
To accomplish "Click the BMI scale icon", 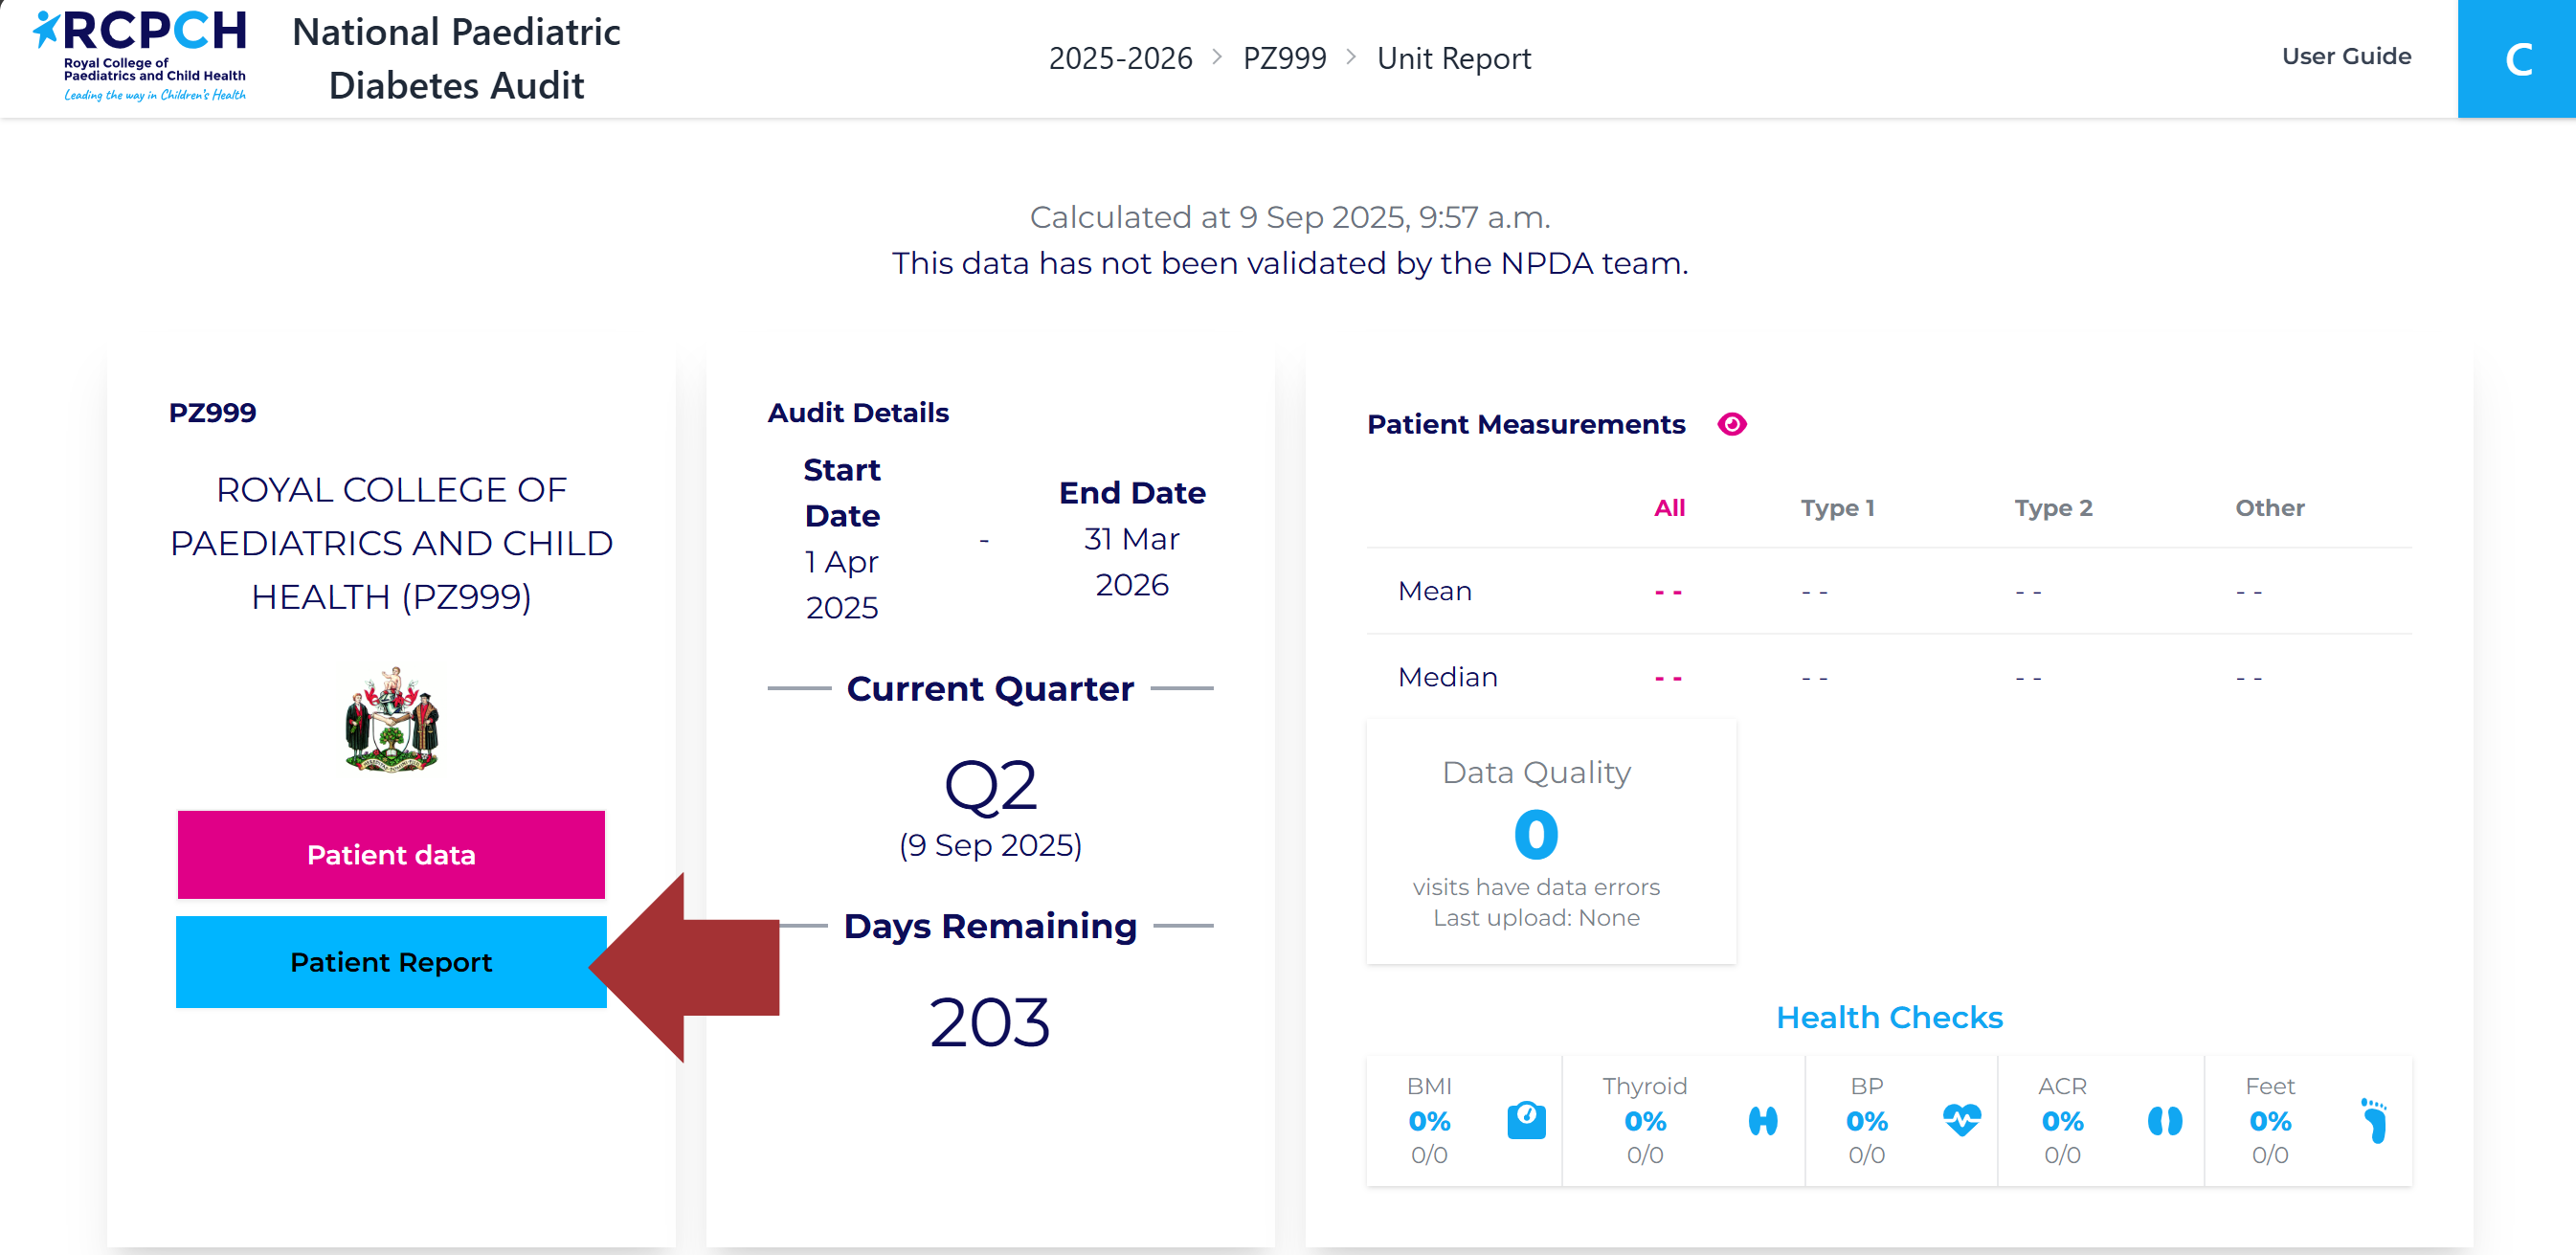I will click(x=1525, y=1120).
